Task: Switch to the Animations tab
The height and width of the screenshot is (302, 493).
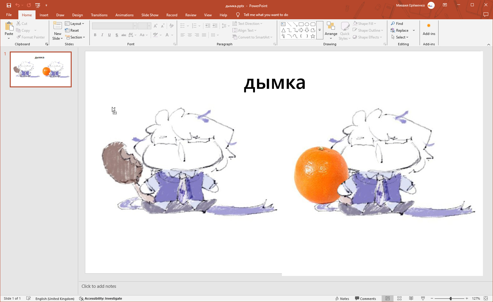Action: (x=124, y=15)
